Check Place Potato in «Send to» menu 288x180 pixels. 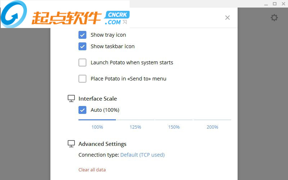click(82, 79)
